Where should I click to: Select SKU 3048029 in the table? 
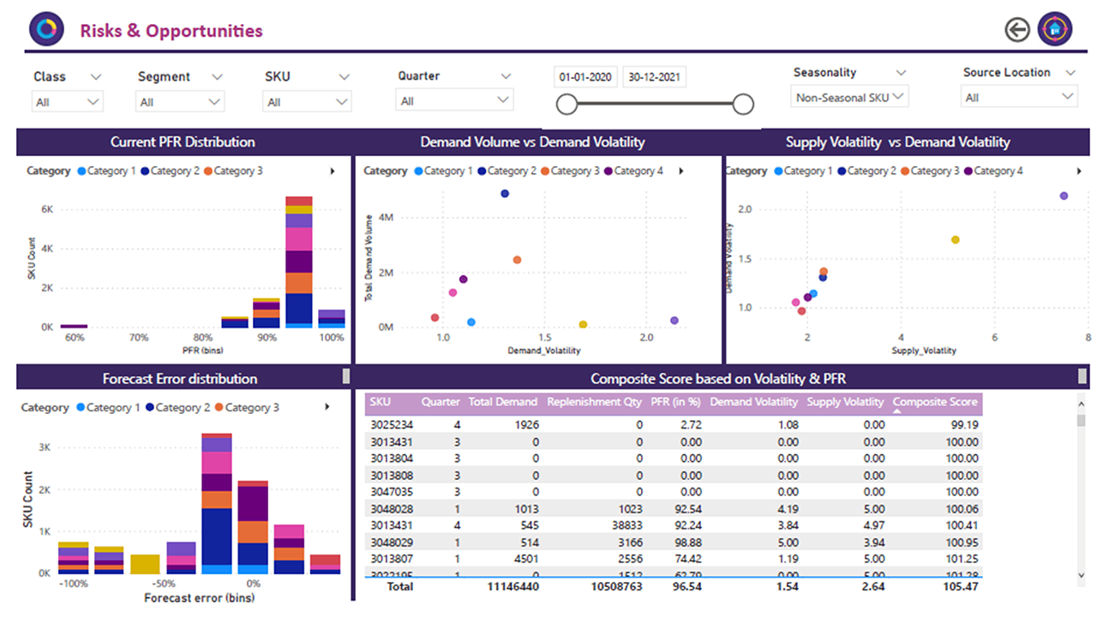(392, 542)
